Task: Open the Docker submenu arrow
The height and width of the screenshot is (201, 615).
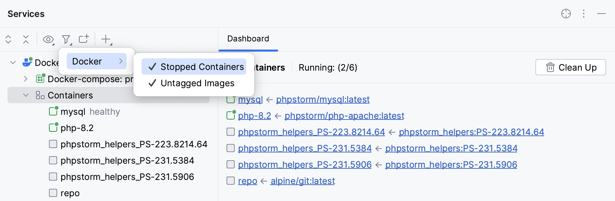Action: pyautogui.click(x=121, y=61)
